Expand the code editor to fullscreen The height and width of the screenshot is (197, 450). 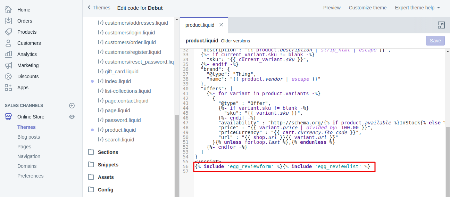click(441, 25)
